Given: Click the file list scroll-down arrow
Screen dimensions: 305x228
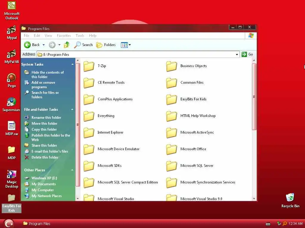Looking at the screenshot, I should [254, 199].
